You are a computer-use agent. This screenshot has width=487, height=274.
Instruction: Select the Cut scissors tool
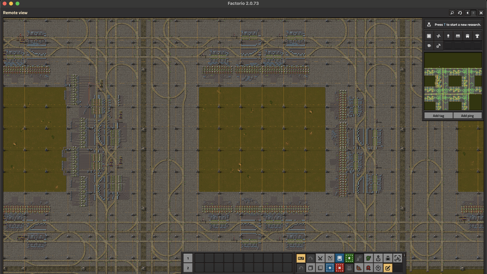320,258
